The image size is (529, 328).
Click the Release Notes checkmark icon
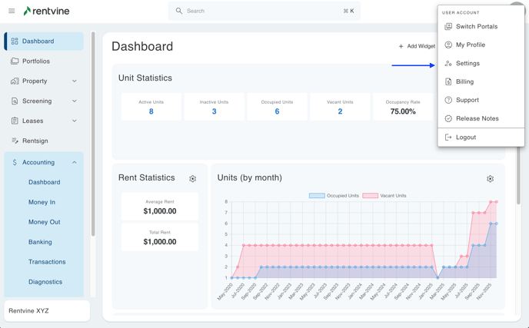click(x=448, y=118)
